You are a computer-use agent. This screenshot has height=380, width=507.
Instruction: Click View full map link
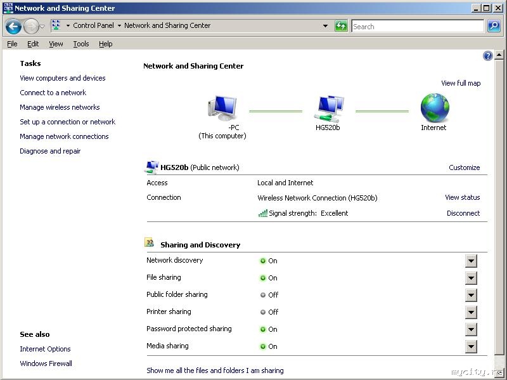(x=461, y=83)
